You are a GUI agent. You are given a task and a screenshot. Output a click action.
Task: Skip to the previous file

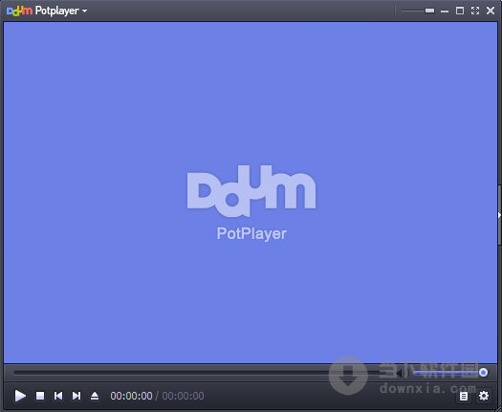(x=58, y=396)
